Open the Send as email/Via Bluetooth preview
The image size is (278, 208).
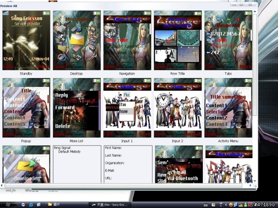coord(179,164)
